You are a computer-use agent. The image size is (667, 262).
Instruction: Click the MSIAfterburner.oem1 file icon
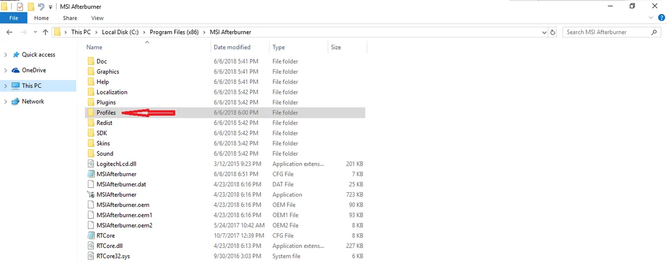point(91,215)
